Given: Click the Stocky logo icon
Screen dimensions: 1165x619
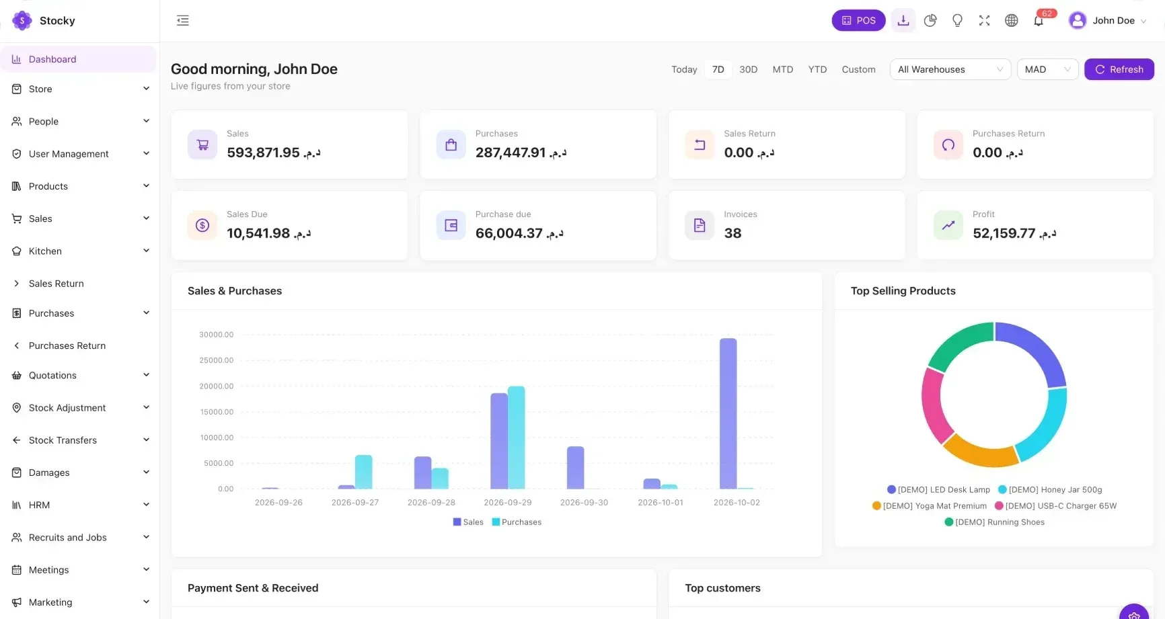Looking at the screenshot, I should pos(22,21).
